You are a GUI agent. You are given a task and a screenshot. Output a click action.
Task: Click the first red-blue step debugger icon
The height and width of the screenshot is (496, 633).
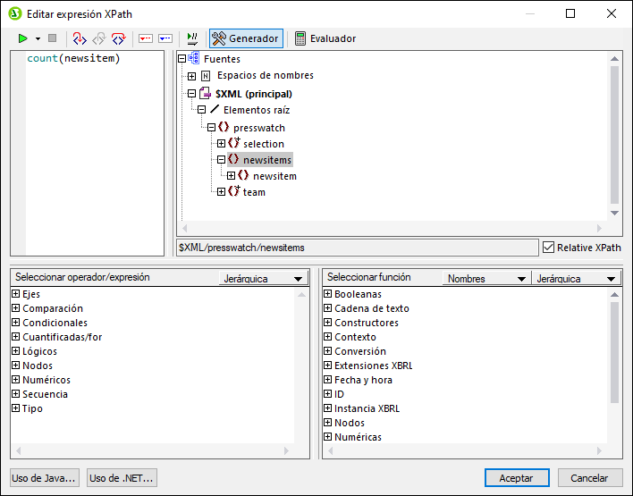79,38
